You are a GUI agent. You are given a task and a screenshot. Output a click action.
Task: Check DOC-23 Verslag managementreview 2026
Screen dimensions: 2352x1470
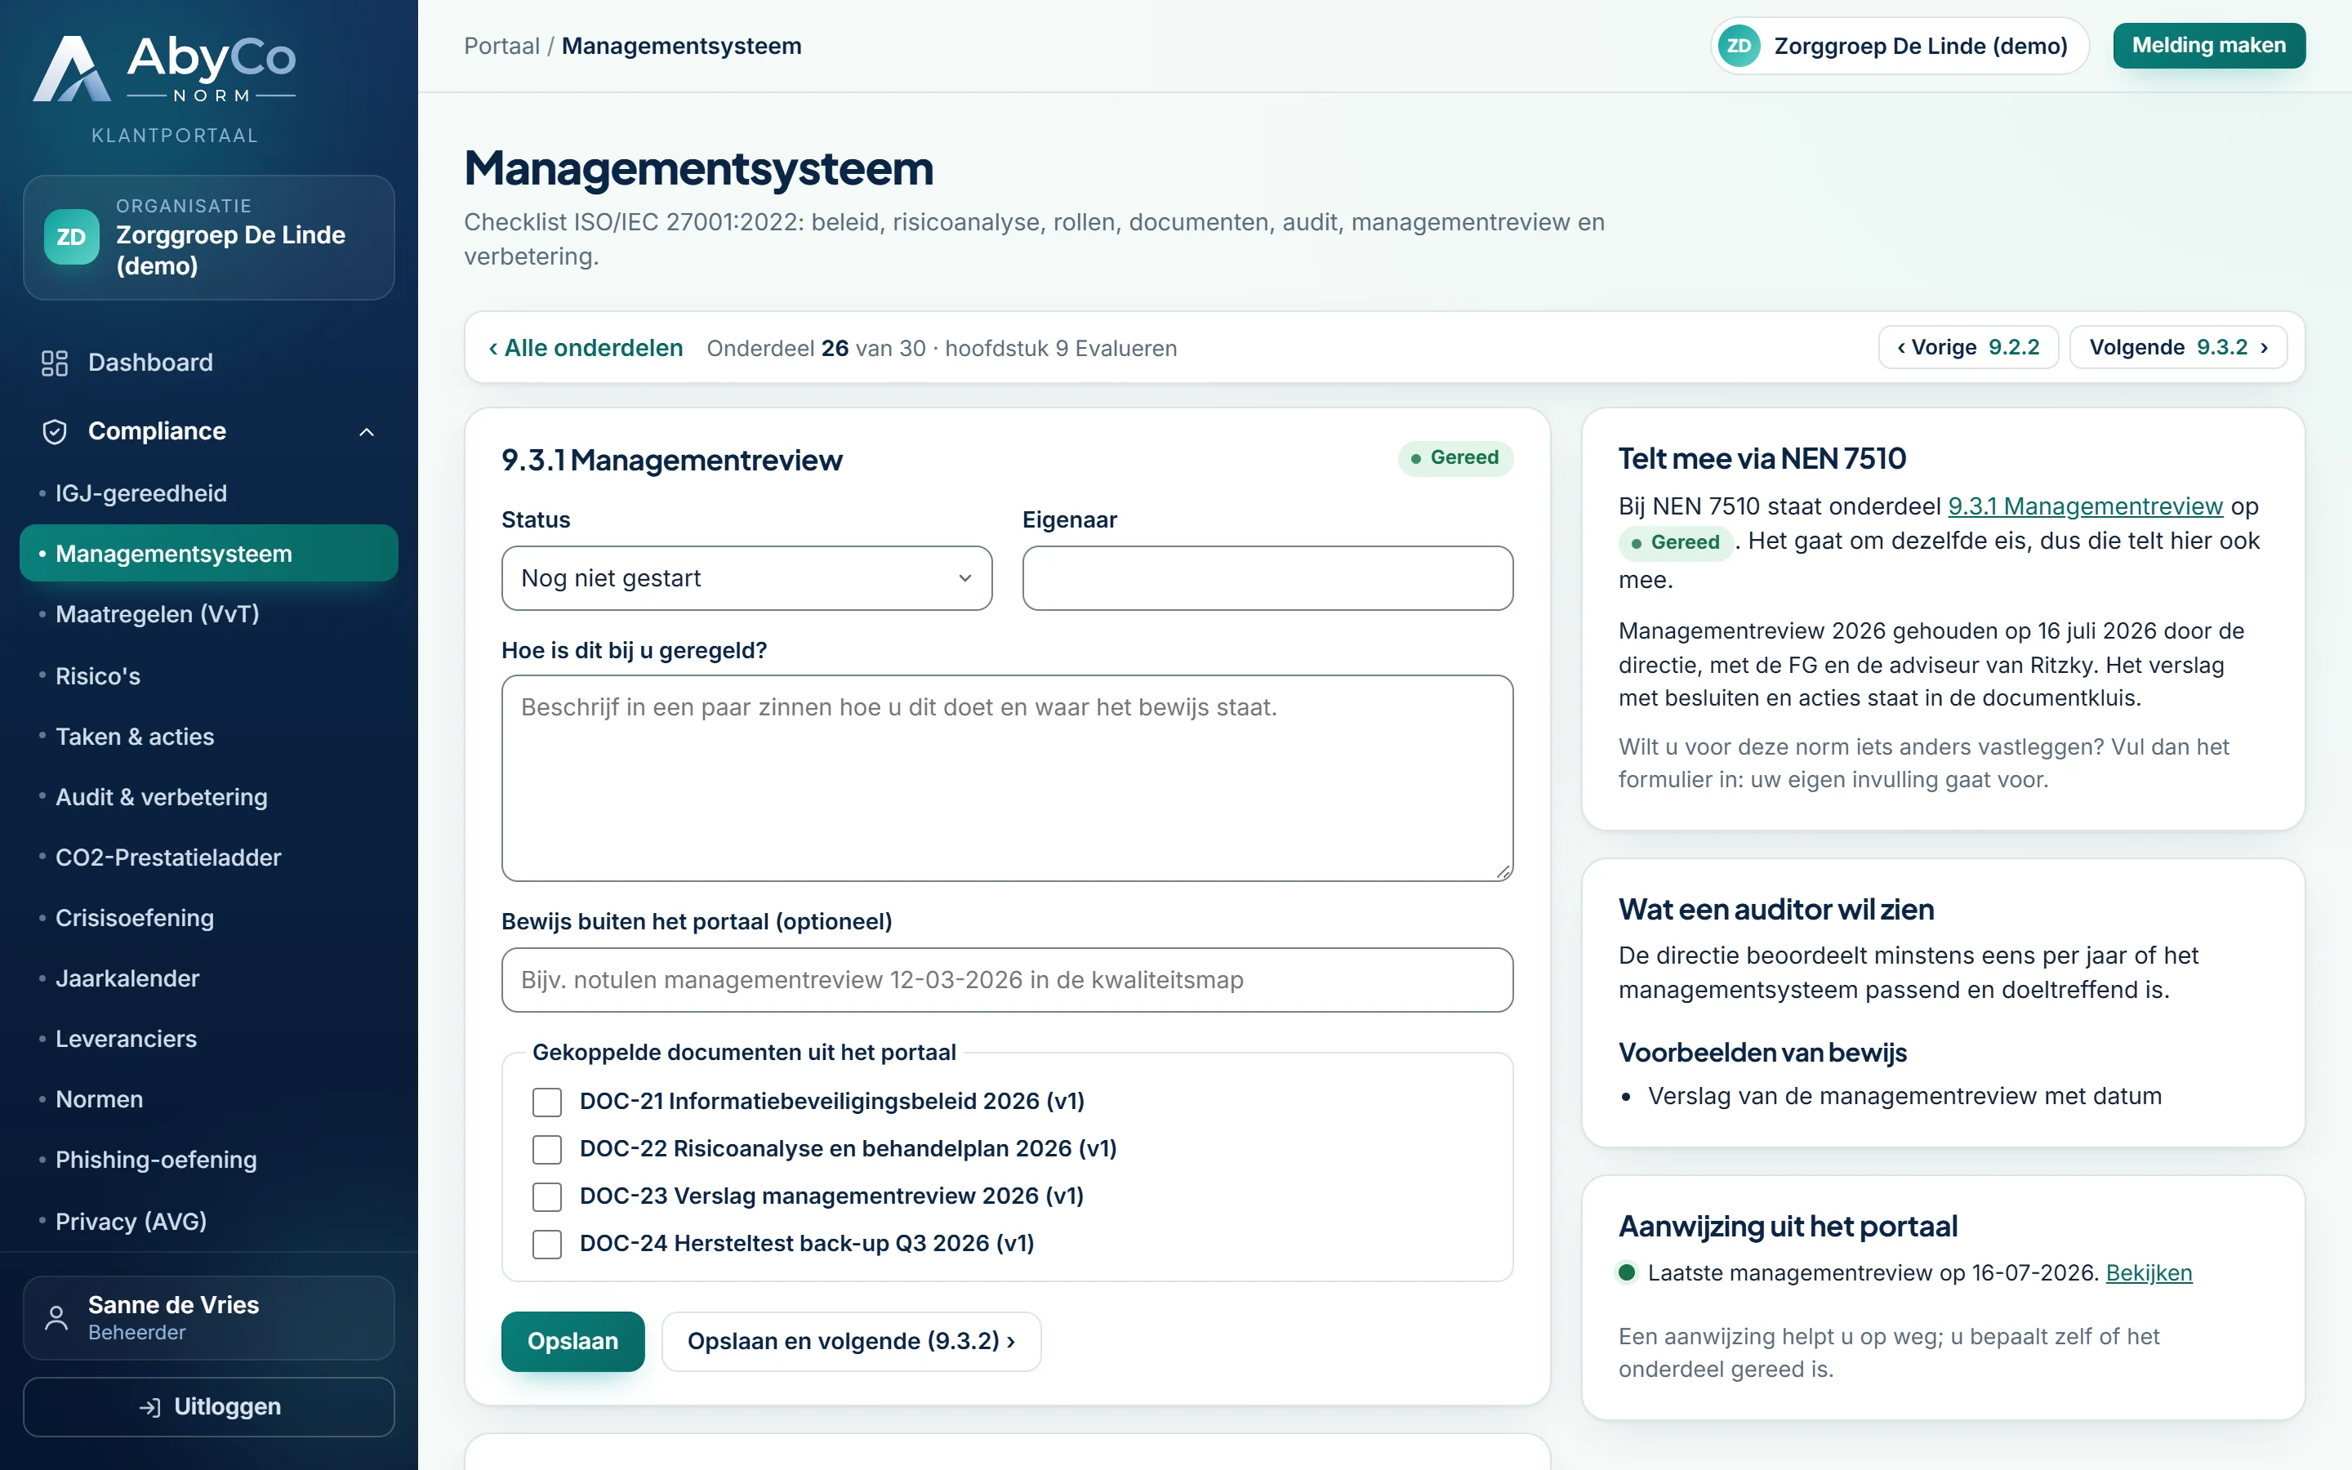[547, 1196]
